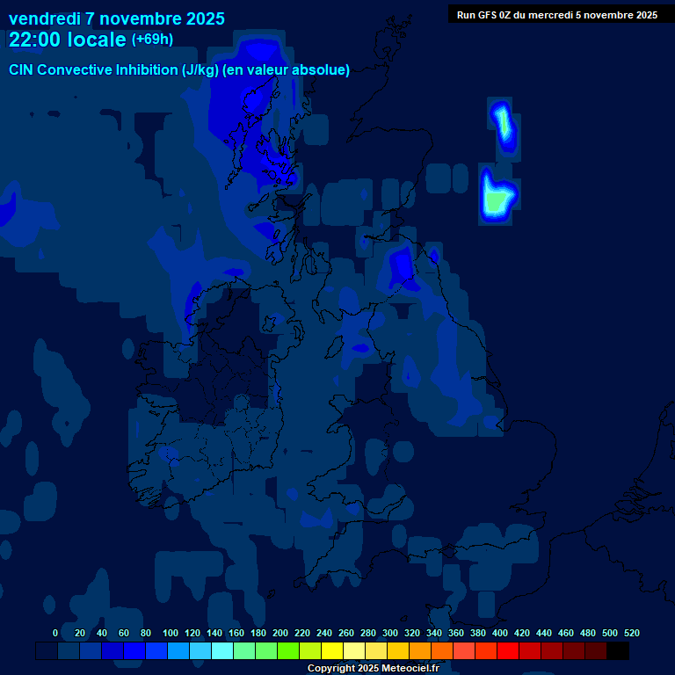675x675 pixels.
Task: Choose the light cyan swatch near 140
Action: pyautogui.click(x=222, y=651)
